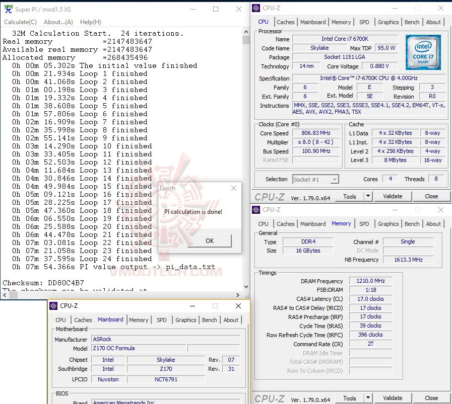The image size is (452, 404).
Task: Click Close button in Memory CPU-Z window
Action: point(431,398)
